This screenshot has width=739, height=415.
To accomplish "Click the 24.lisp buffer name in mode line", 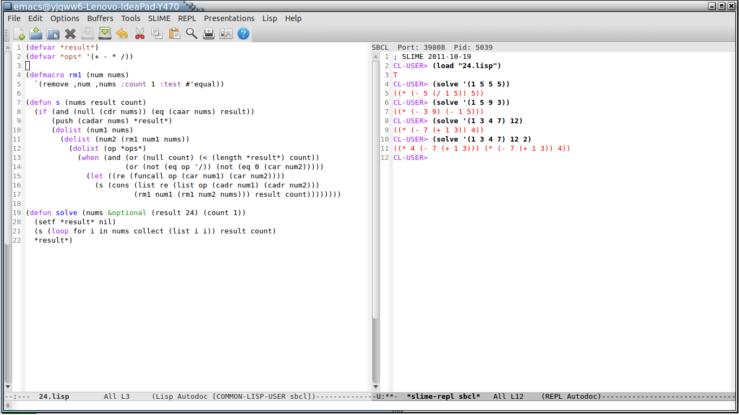I will coord(54,397).
